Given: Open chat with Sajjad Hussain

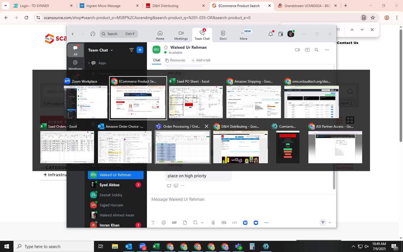Looking at the screenshot, I should [116, 205].
